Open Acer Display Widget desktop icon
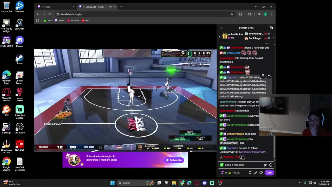332x187 pixels. click(6, 26)
